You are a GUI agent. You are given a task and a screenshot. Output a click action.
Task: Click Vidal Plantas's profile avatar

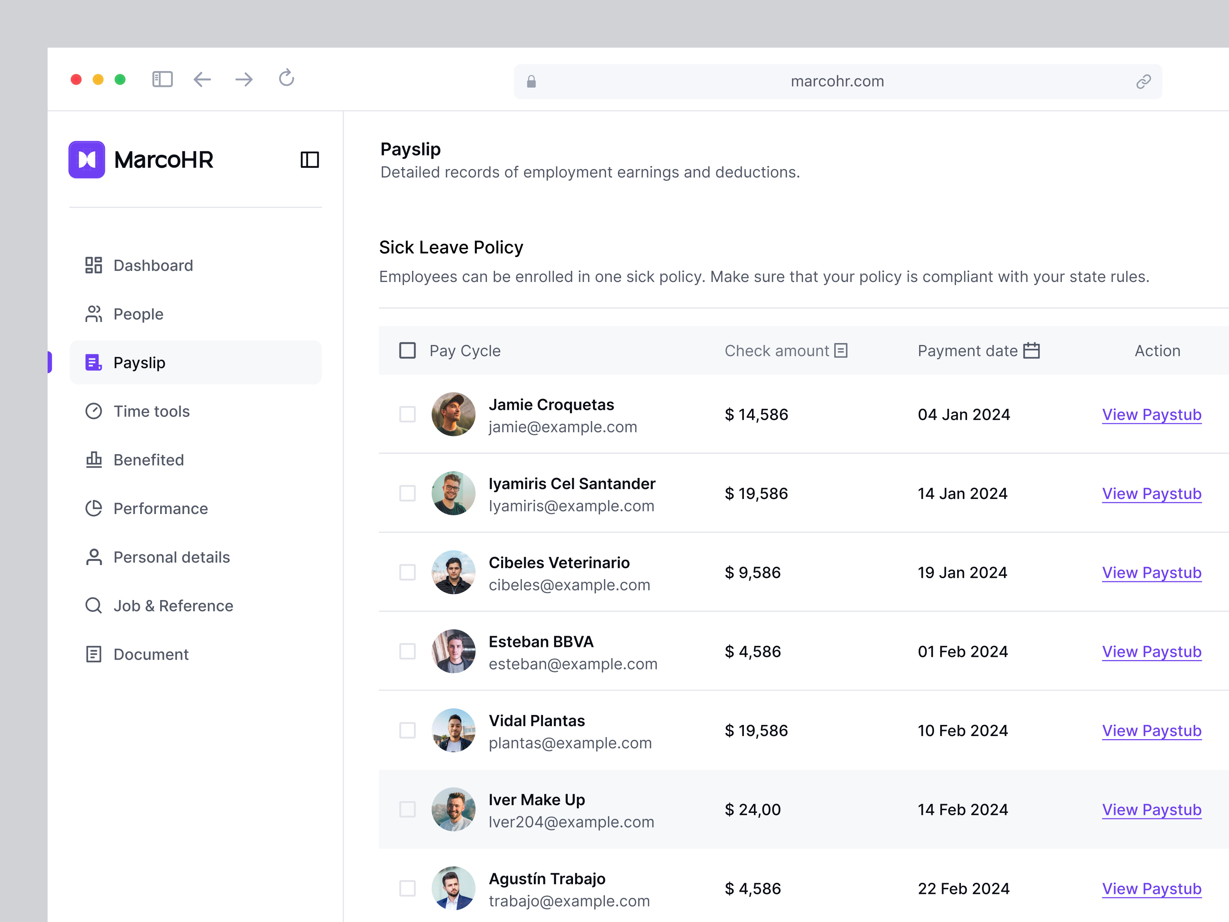(453, 730)
